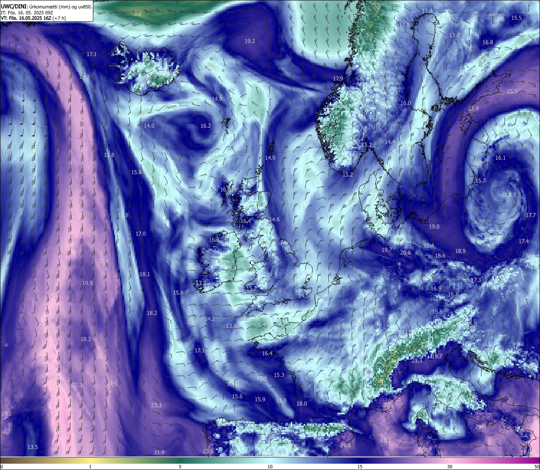Click the 14.6 value off eastern Scotland

(274, 219)
